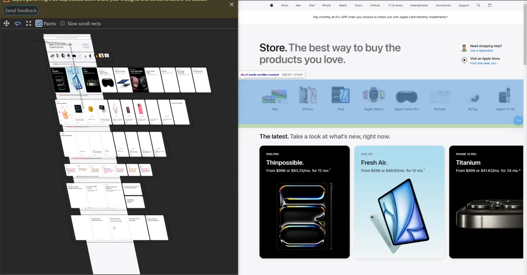Click the Apple Vision Pro product icon
Screen dimensions: 527x275
pyautogui.click(x=406, y=97)
